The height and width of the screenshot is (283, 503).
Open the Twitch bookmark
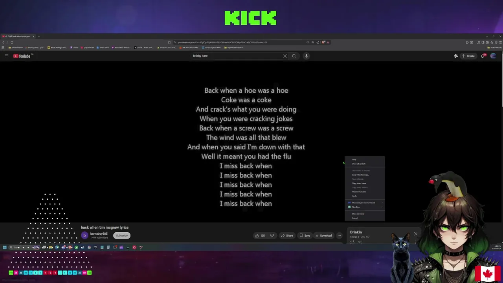75,48
